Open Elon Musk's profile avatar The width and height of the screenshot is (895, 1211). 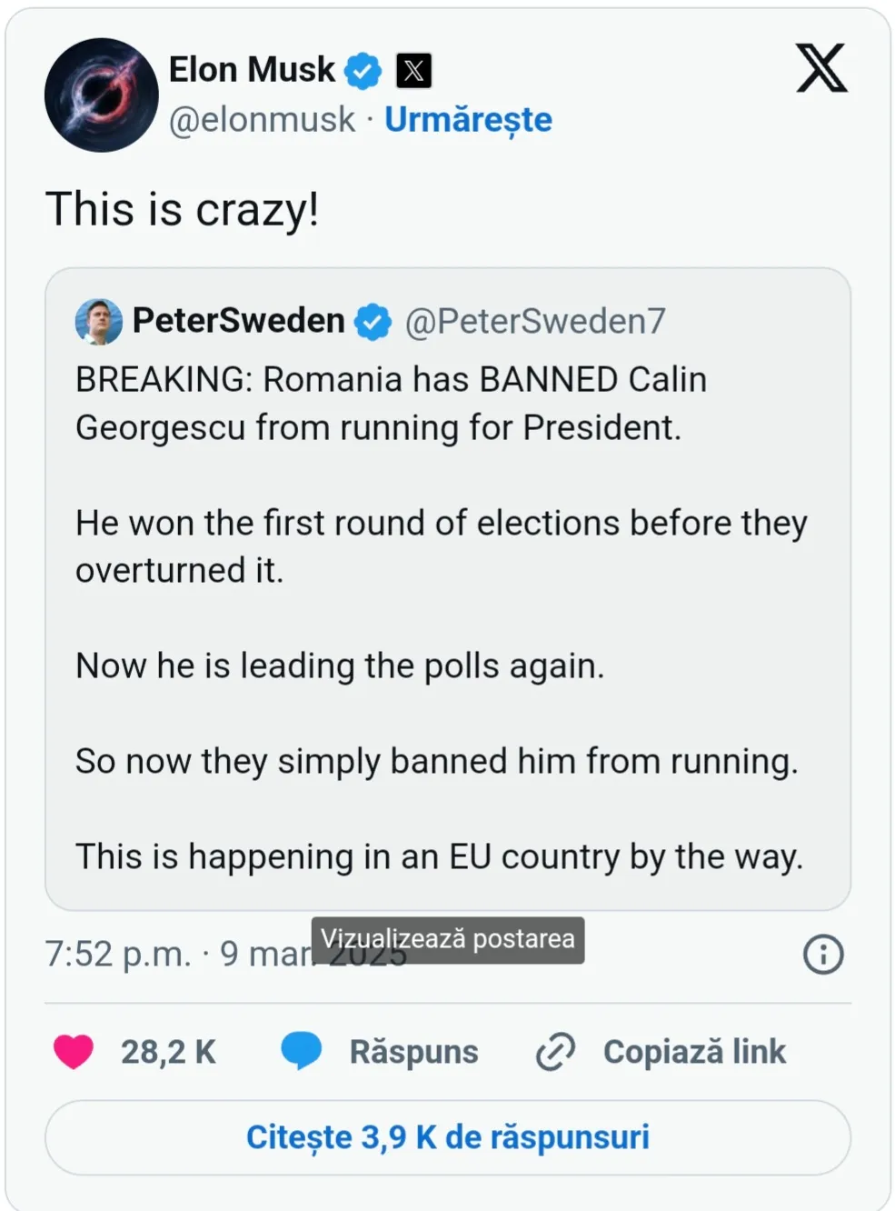(x=101, y=95)
